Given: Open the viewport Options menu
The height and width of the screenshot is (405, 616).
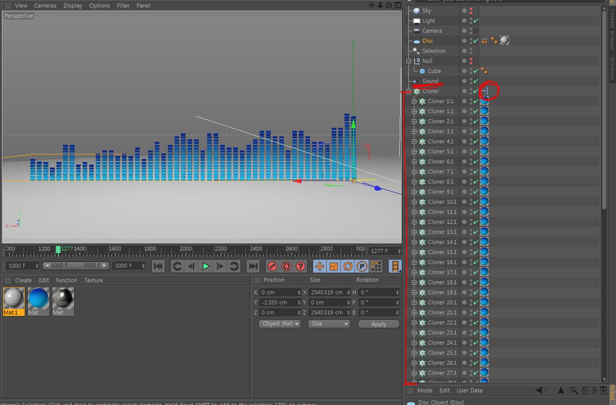Looking at the screenshot, I should [99, 6].
